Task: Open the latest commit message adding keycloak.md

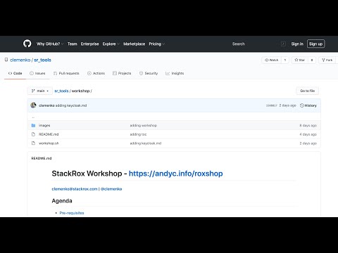Action: 71,105
